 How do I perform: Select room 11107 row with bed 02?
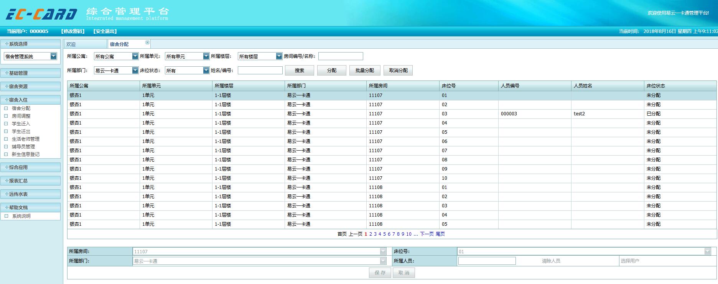pyautogui.click(x=392, y=105)
